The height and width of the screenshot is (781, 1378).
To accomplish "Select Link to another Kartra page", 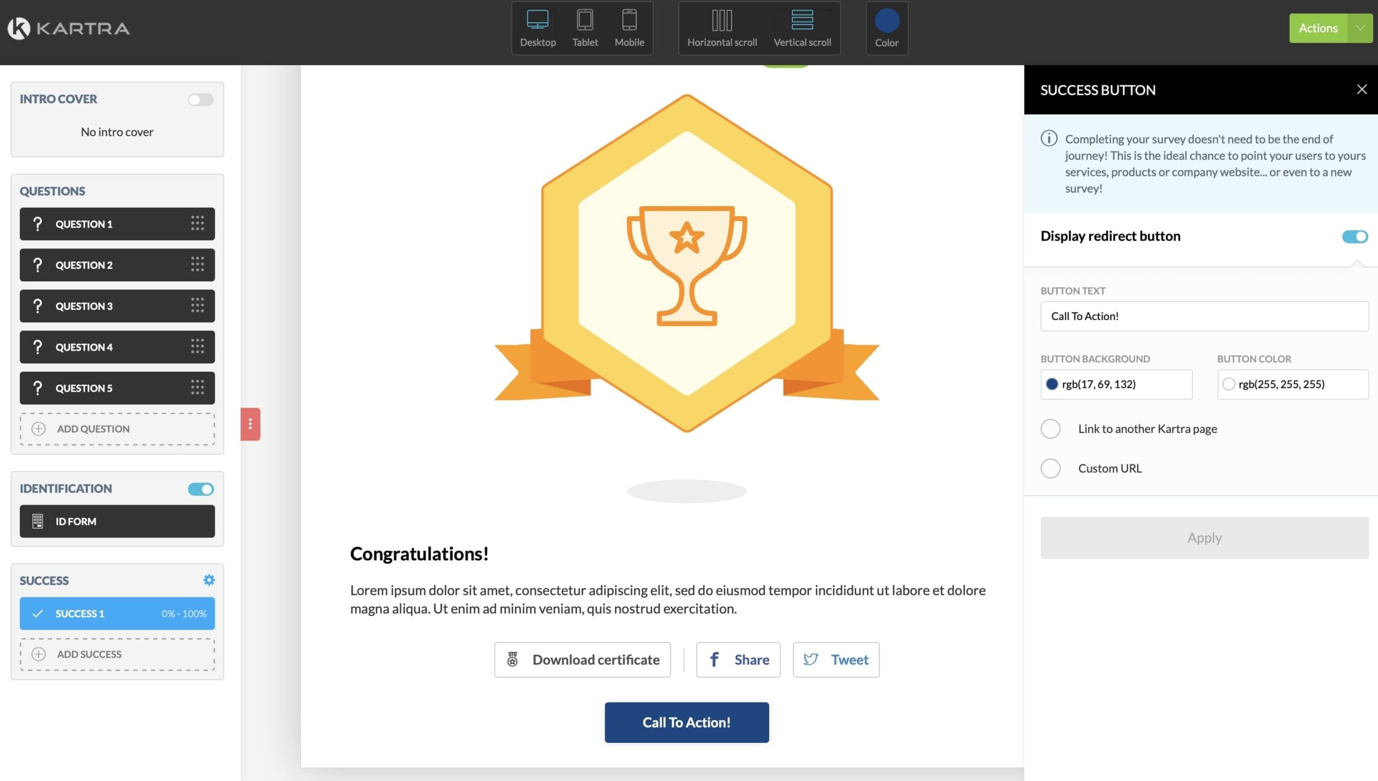I will click(x=1050, y=429).
